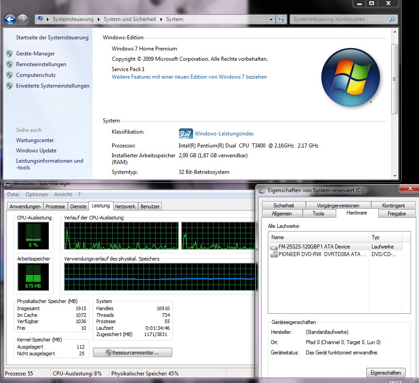Click the Task-Manager title bar icon
This screenshot has height=383, width=419.
[8, 184]
